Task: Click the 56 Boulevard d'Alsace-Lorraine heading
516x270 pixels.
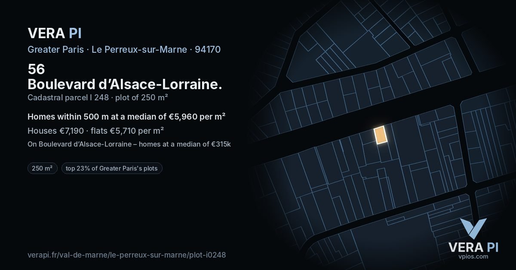Action: click(125, 76)
